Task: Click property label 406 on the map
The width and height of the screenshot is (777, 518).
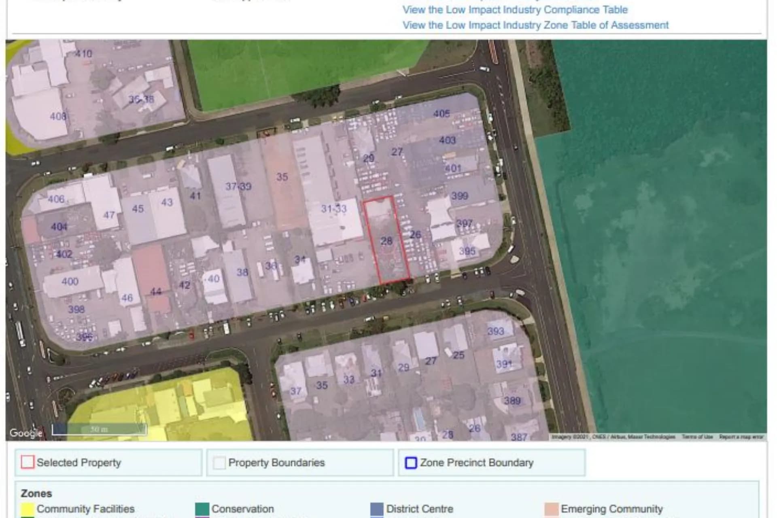Action: [x=56, y=199]
